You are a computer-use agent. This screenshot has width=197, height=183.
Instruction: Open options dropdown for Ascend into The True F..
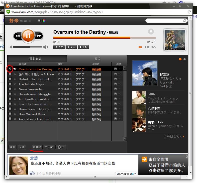pos(115,119)
